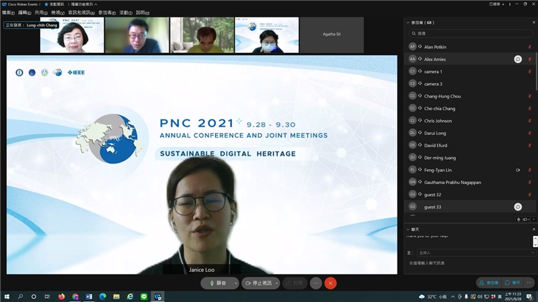Open LINE app from the taskbar
This screenshot has height=302, width=538.
pos(144,297)
